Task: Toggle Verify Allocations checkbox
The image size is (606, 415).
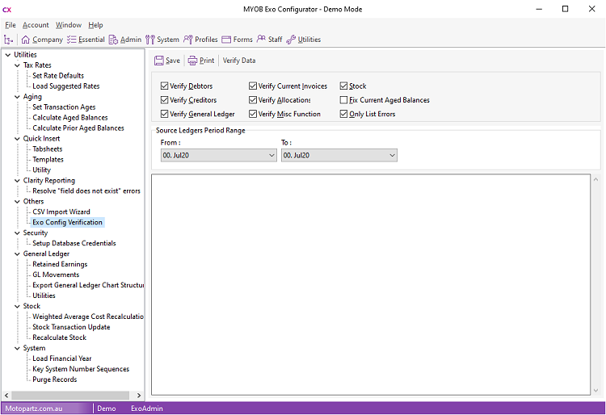Action: (253, 100)
